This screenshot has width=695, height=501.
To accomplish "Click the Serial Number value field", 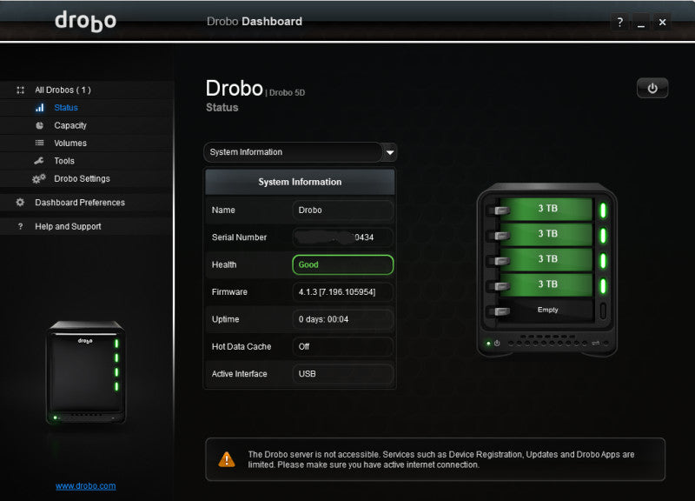I will coord(342,237).
